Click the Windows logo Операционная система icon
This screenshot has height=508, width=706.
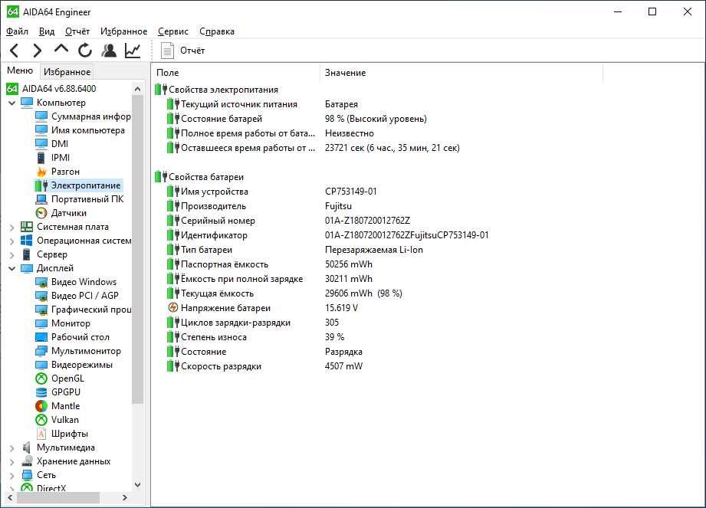[x=27, y=241]
